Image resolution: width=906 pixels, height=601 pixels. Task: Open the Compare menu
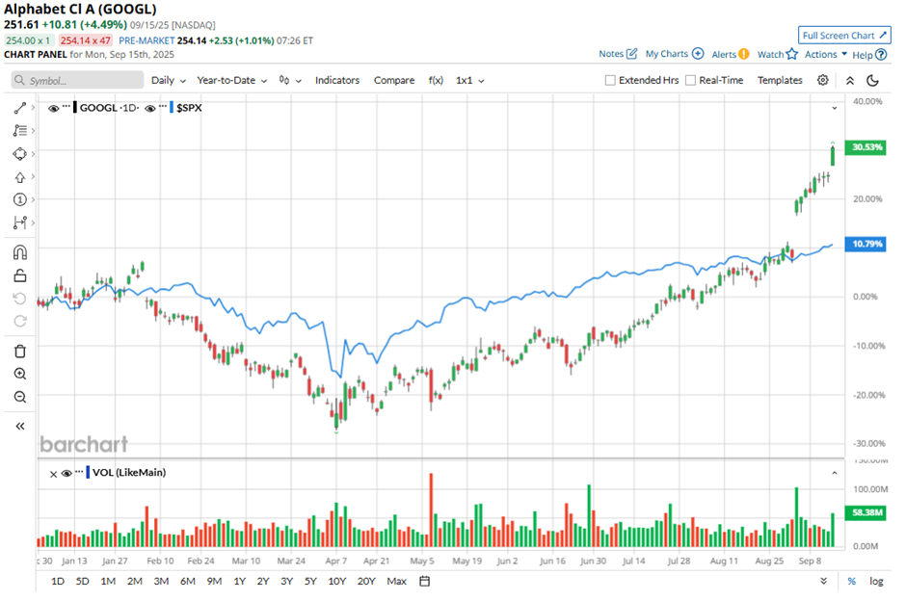pyautogui.click(x=394, y=80)
